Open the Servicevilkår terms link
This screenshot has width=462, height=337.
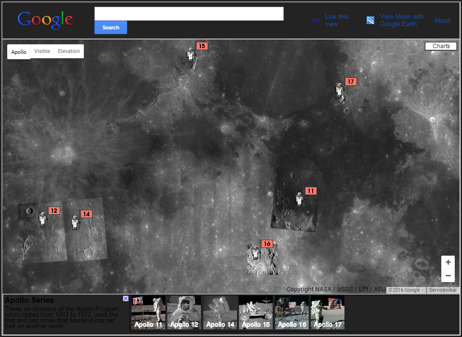[x=443, y=290]
